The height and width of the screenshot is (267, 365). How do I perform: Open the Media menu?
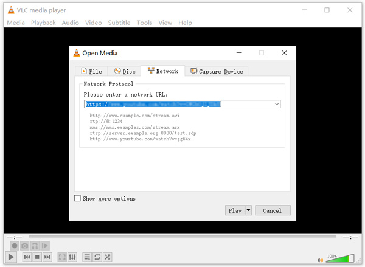[x=16, y=23]
